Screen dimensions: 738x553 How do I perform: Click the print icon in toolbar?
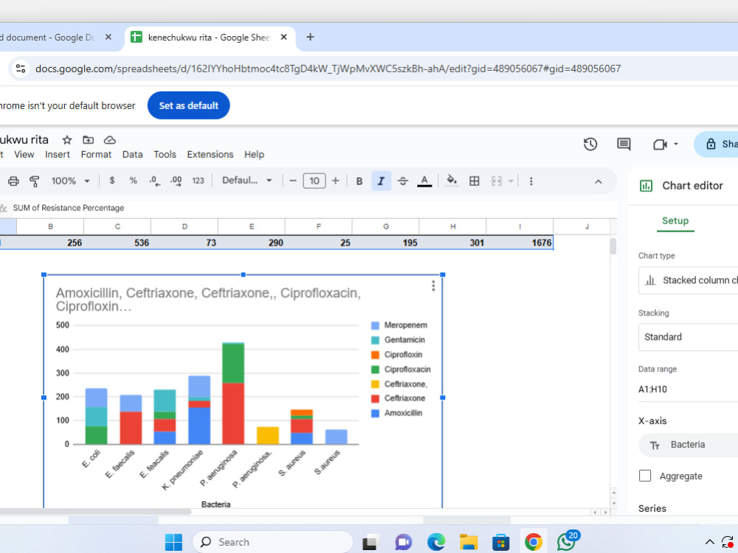point(13,181)
